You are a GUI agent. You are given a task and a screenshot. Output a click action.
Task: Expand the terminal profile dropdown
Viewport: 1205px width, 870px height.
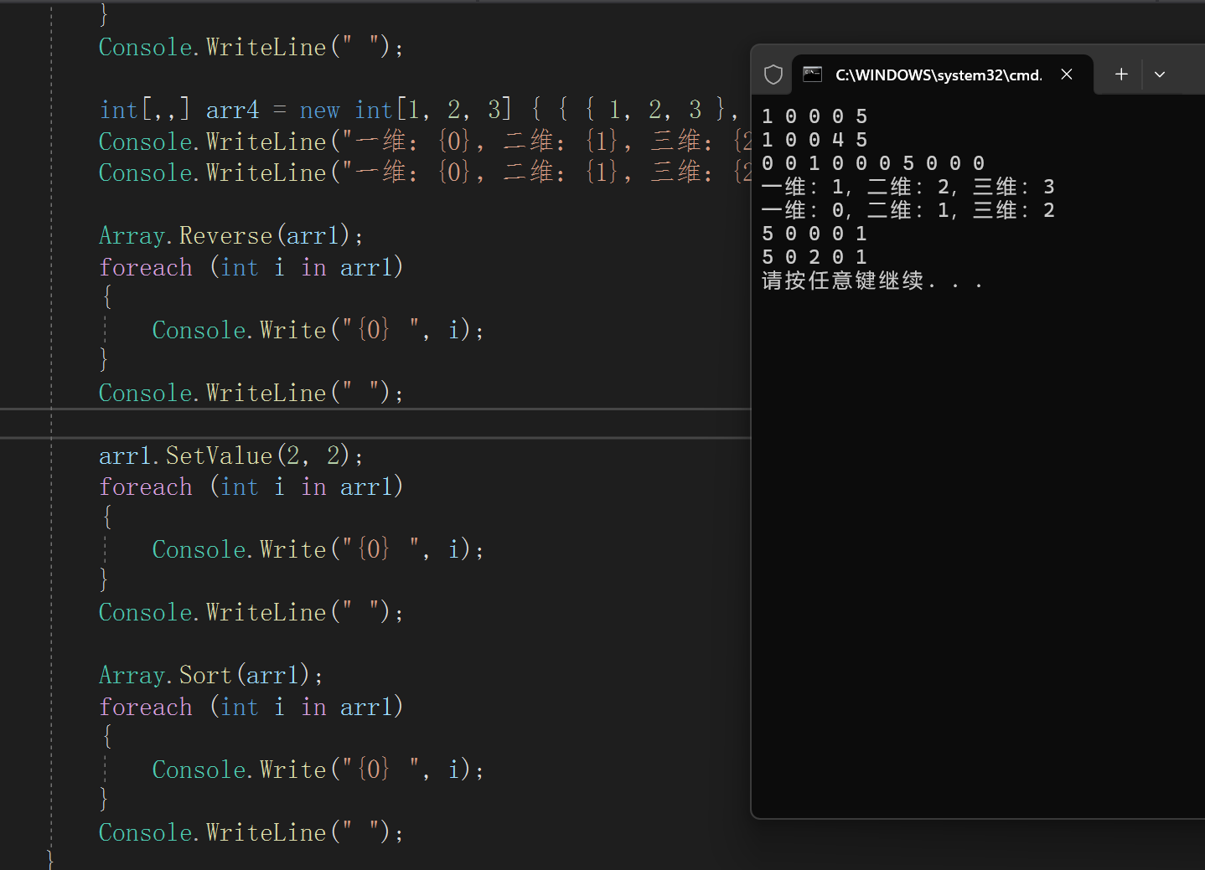click(x=1160, y=75)
